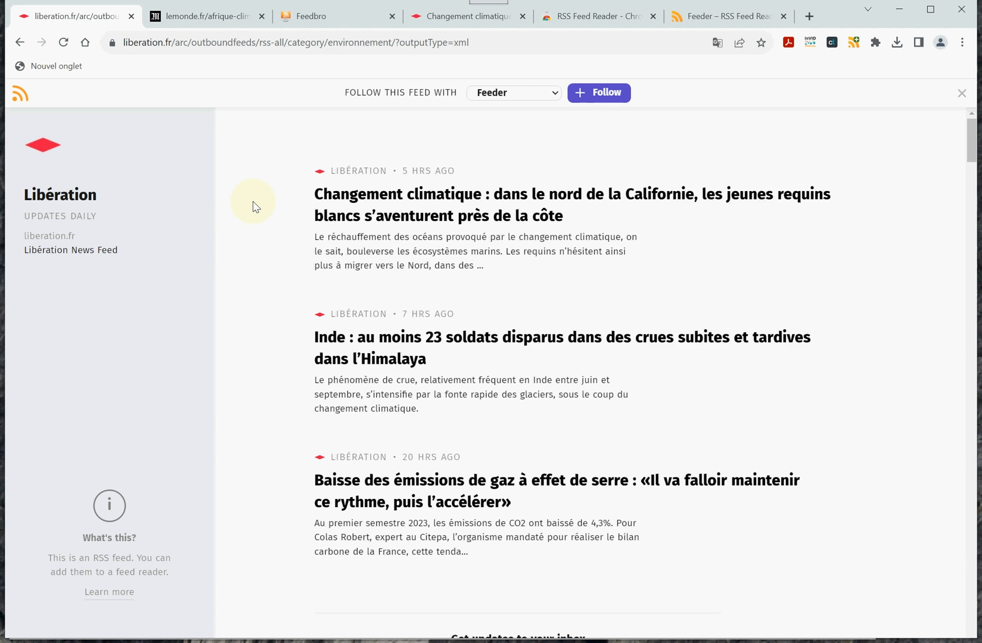Click the Libération red diamond logo

(43, 145)
